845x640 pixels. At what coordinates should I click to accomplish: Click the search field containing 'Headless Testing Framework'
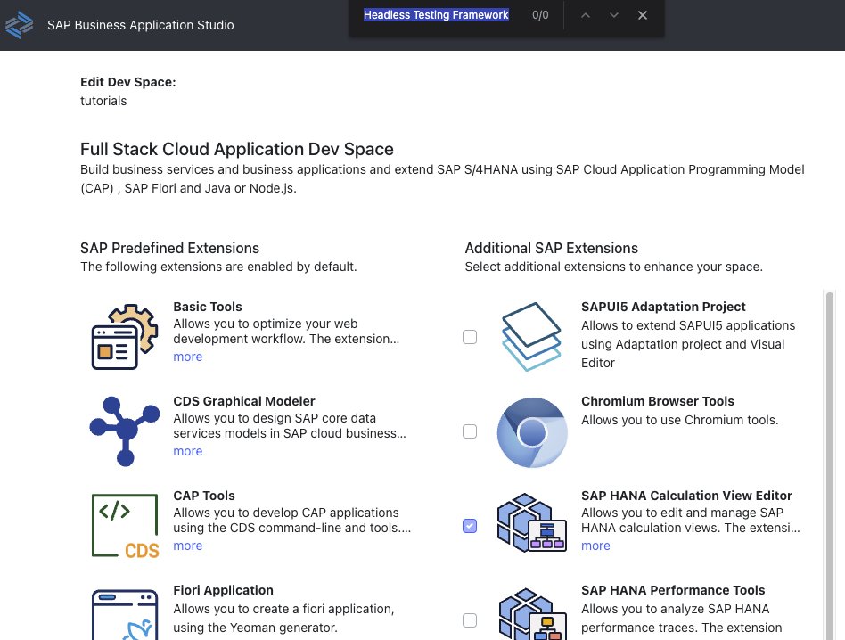[x=436, y=15]
